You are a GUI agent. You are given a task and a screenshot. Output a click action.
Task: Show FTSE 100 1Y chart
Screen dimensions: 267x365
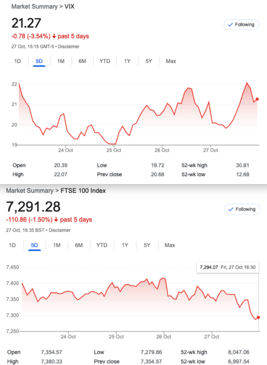tap(125, 245)
